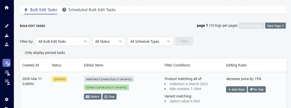Image resolution: width=291 pixels, height=108 pixels.
Task: Go to the Home icon in sidebar
Action: (x=7, y=8)
